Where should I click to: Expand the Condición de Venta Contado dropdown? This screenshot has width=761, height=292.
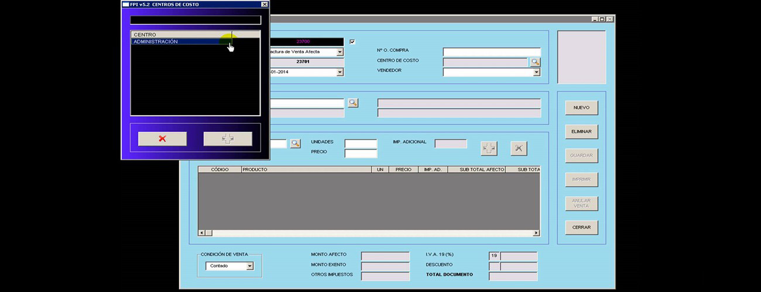click(x=250, y=266)
